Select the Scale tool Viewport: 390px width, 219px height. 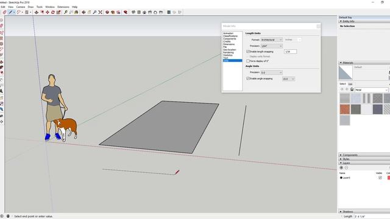tap(58, 12)
